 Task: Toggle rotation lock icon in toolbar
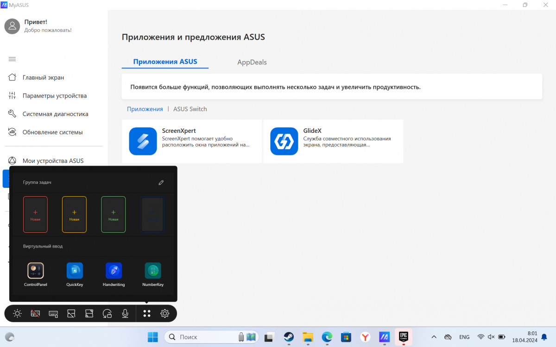coord(107,314)
